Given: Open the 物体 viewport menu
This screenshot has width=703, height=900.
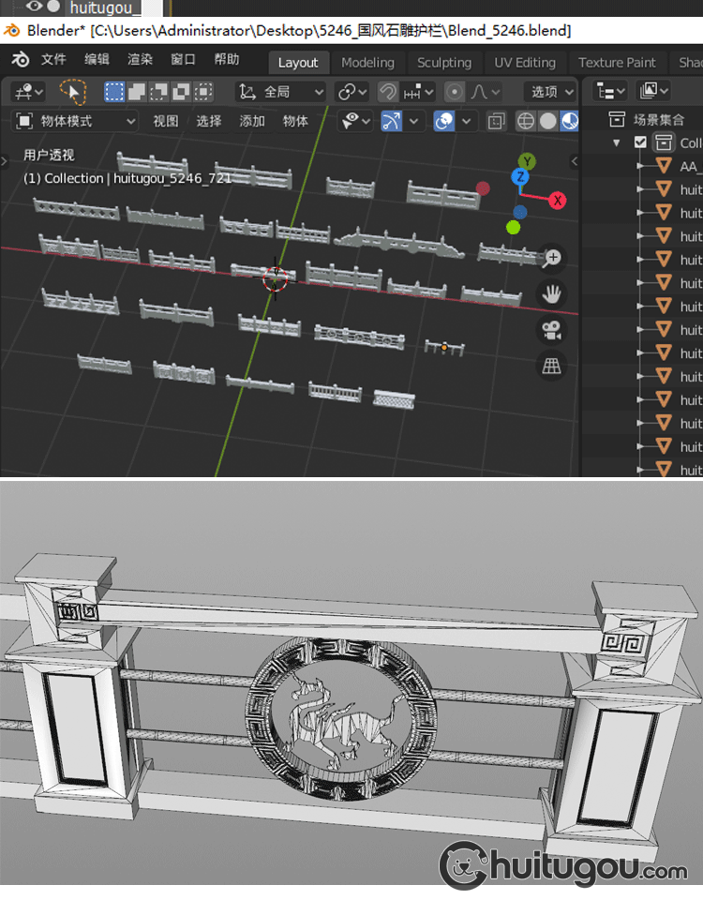Looking at the screenshot, I should (295, 121).
